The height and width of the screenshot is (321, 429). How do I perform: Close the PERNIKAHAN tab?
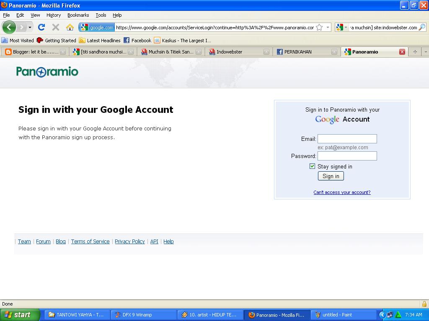[334, 52]
